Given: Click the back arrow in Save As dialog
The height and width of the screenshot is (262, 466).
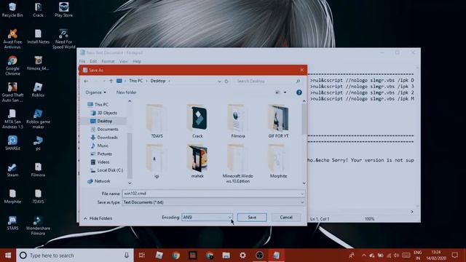Looking at the screenshot, I should click(x=86, y=81).
